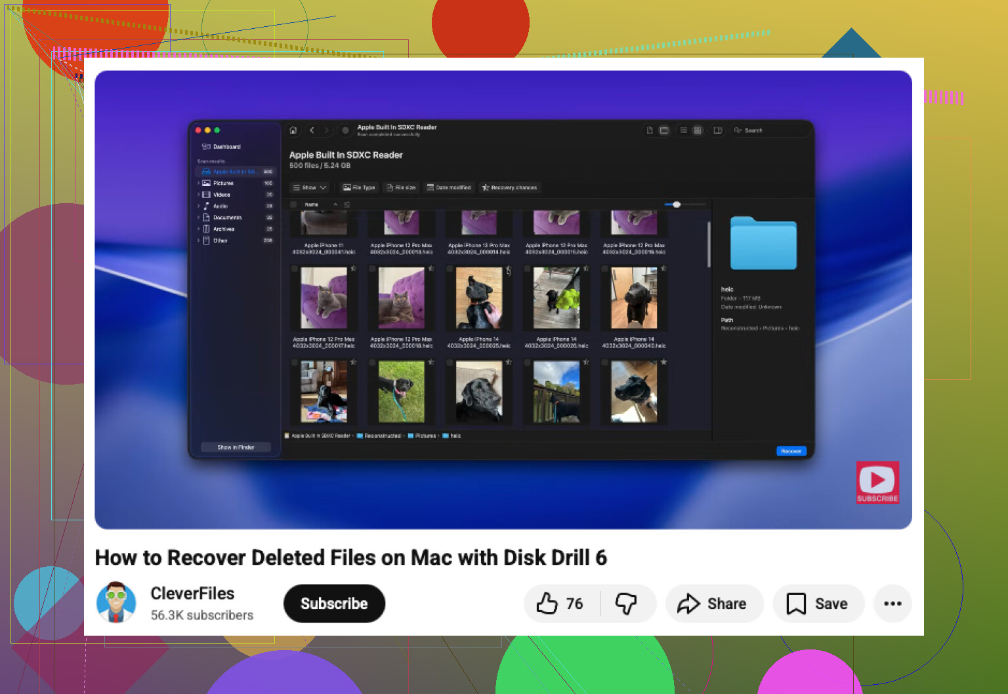Expand the Archives category chevron
This screenshot has width=1008, height=694.
point(198,229)
